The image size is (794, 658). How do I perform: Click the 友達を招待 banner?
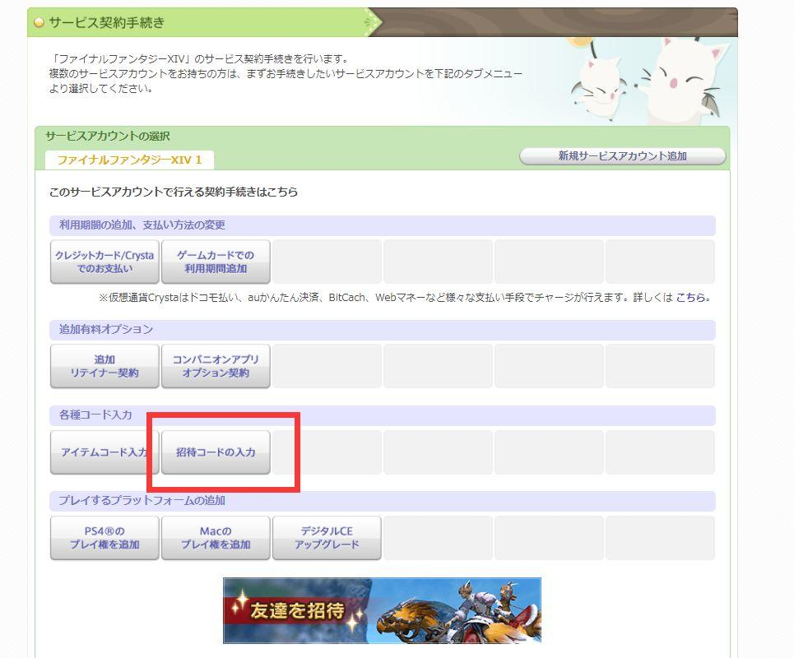[x=383, y=610]
